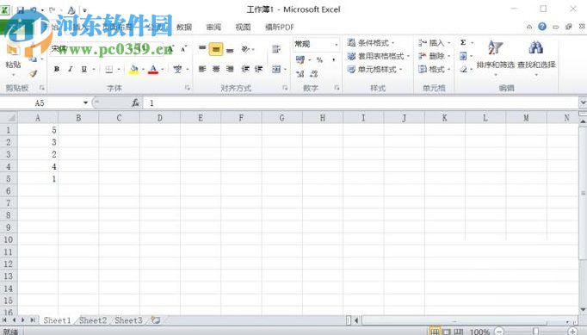
Task: Decrease indent of cell
Action: [x=245, y=69]
